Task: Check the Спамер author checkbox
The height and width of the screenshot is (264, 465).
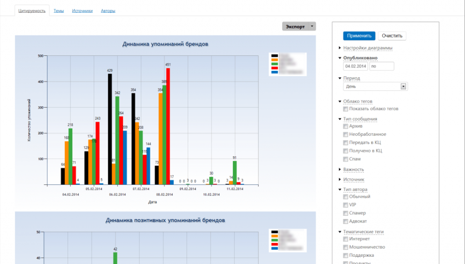Action: [345, 213]
